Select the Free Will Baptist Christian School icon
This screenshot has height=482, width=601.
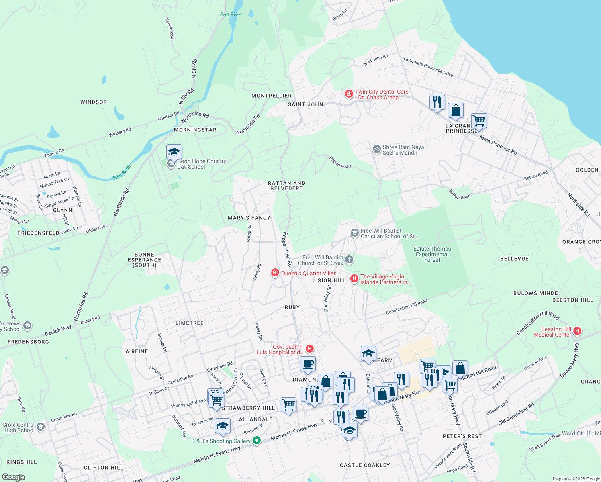pos(354,233)
